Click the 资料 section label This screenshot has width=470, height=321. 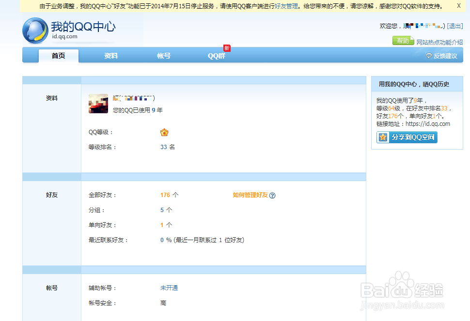(x=51, y=98)
